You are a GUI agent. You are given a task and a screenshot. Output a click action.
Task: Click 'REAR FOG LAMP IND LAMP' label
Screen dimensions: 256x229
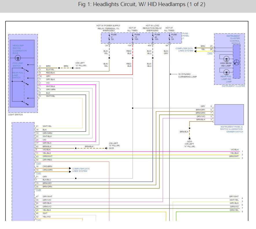click(226, 79)
